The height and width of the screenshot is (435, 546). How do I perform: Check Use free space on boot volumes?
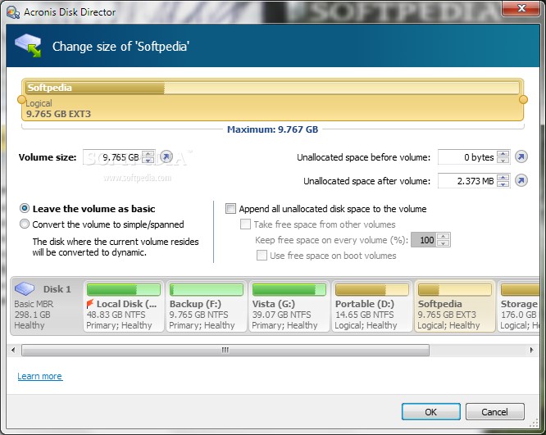[x=262, y=255]
